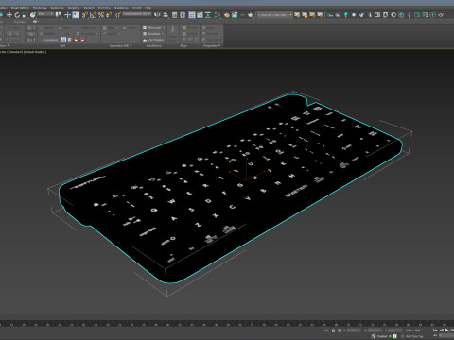Click the circular refresh arrow toolbar icon
Viewport: 454px width, 340px height.
[x=393, y=14]
